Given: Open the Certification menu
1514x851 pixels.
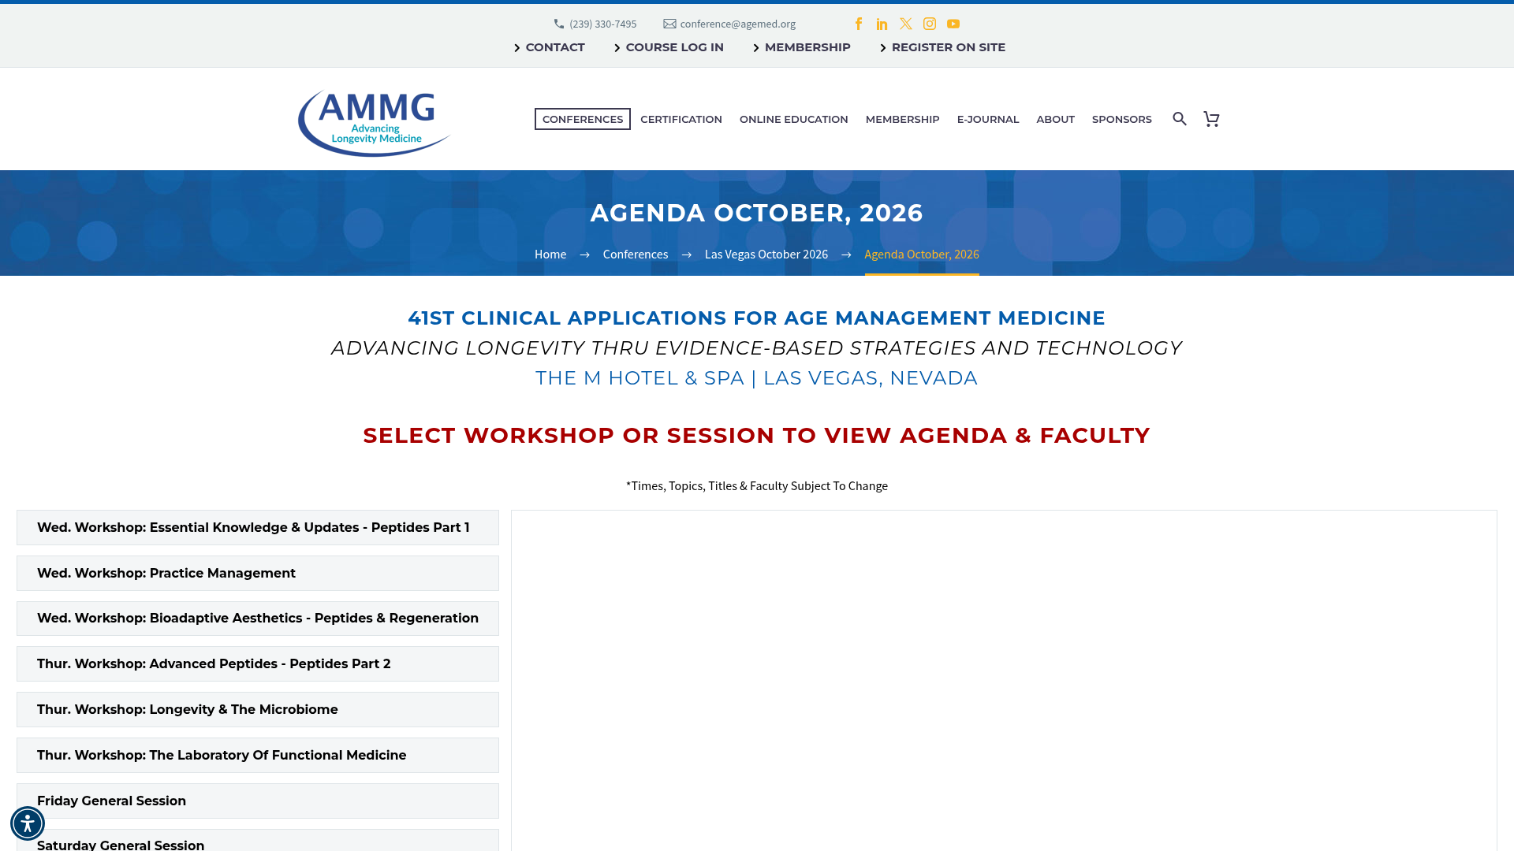Looking at the screenshot, I should click(681, 119).
